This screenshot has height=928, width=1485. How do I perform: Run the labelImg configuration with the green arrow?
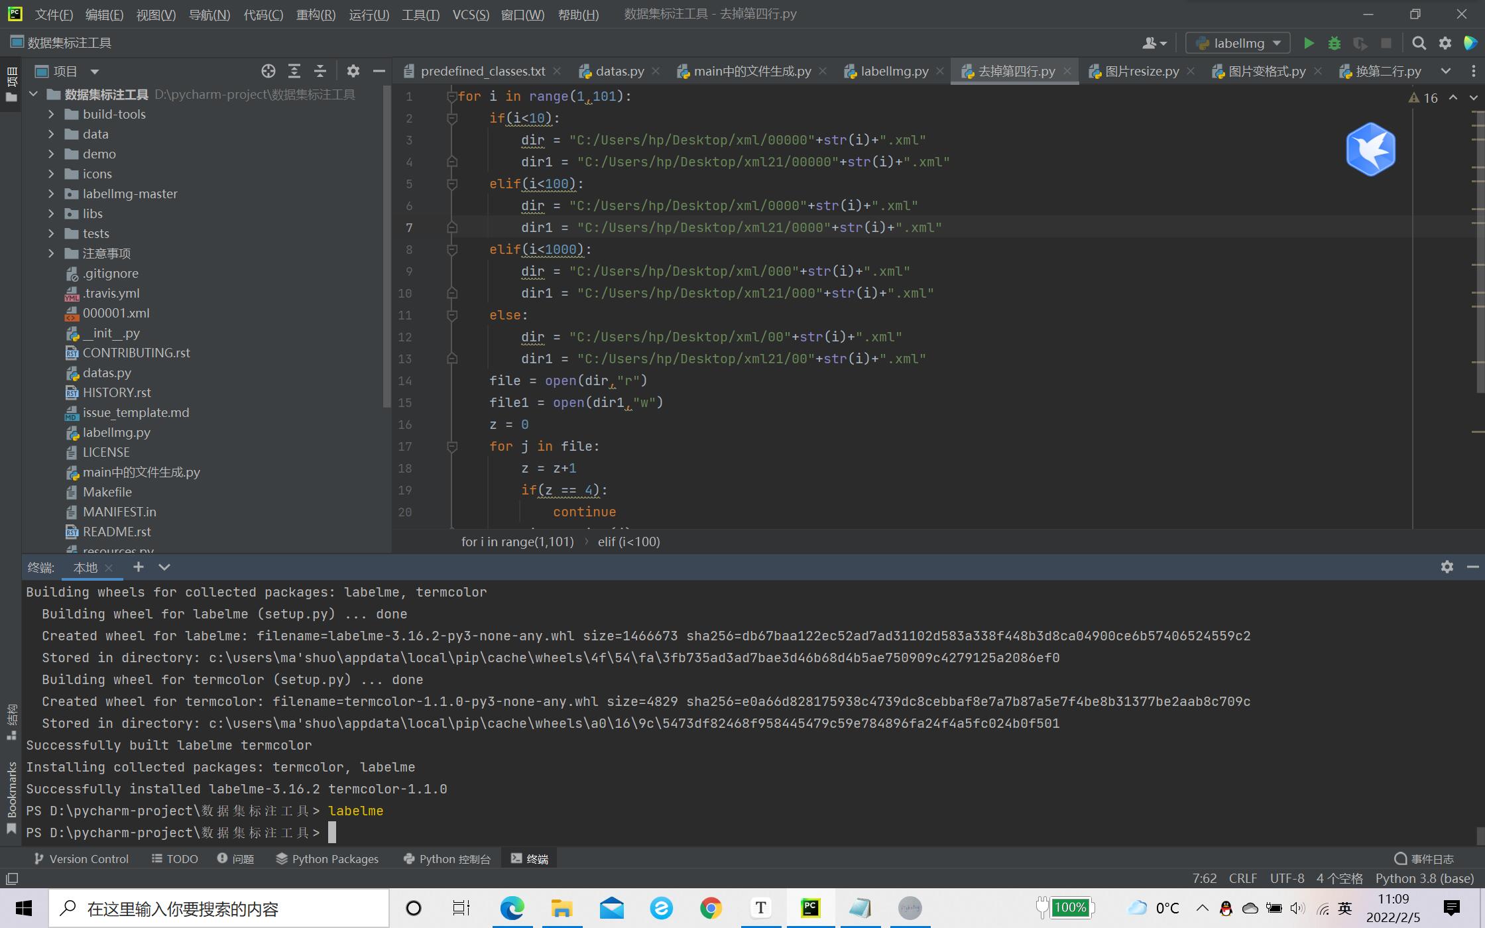coord(1308,43)
